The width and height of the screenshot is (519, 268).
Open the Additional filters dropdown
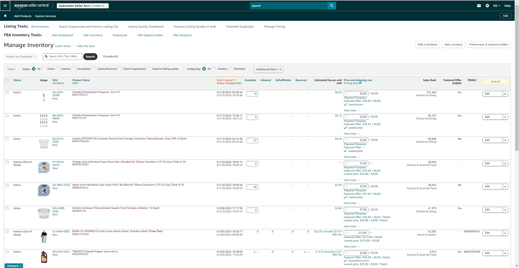[x=268, y=69]
